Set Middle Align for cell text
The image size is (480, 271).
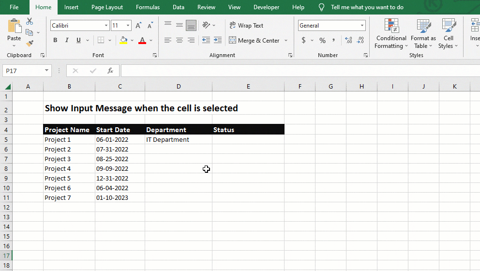pos(180,25)
